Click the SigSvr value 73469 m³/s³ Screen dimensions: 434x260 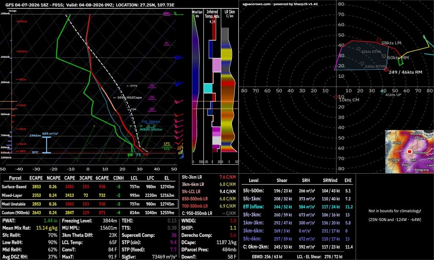[x=164, y=257]
